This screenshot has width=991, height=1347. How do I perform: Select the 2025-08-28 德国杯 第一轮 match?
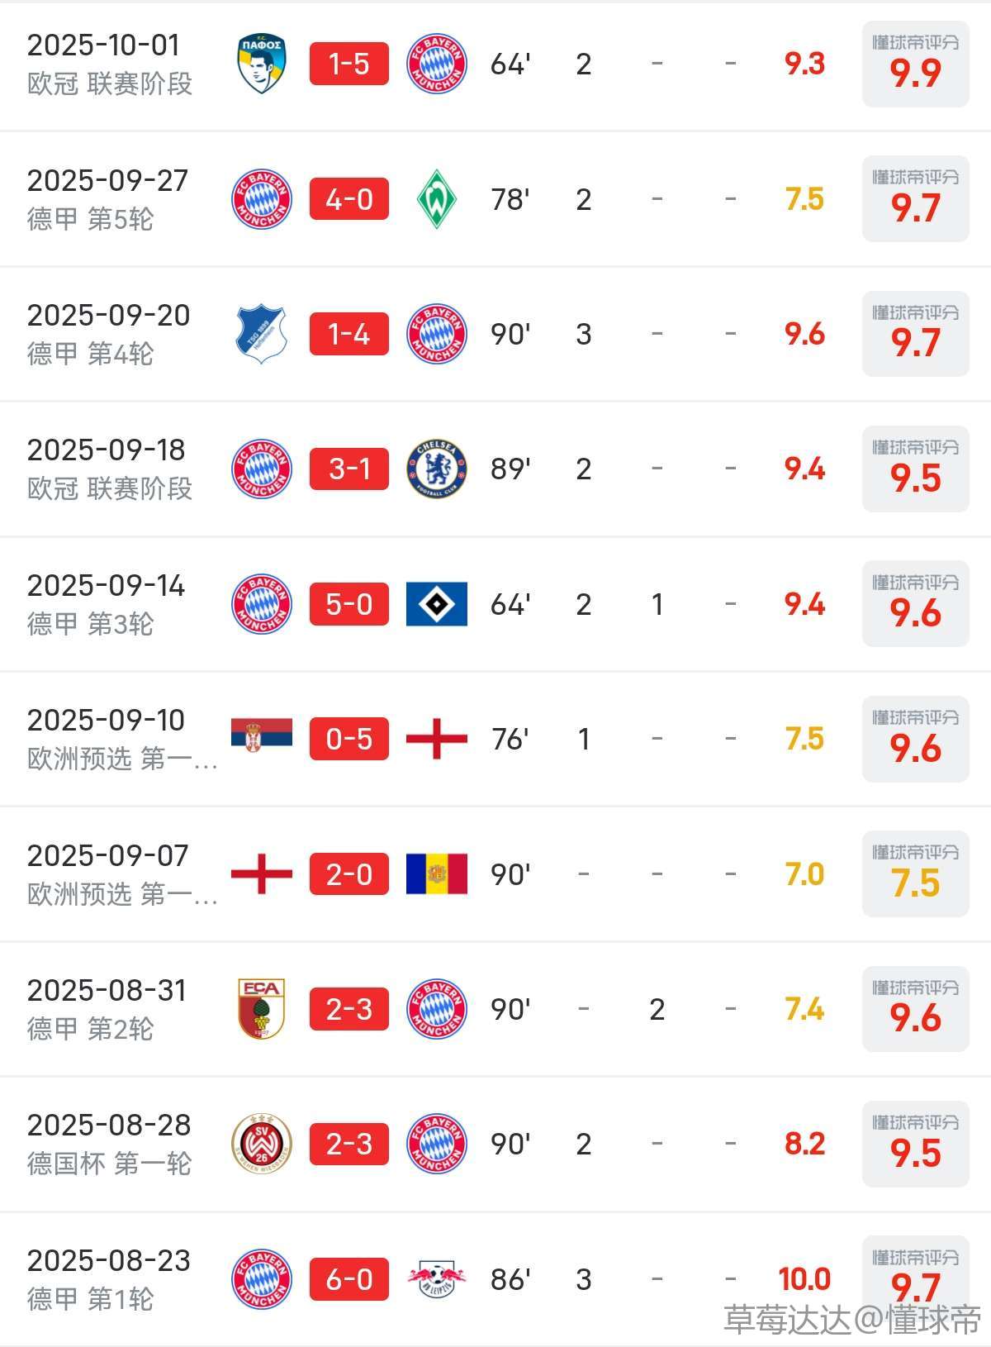pos(109,1144)
